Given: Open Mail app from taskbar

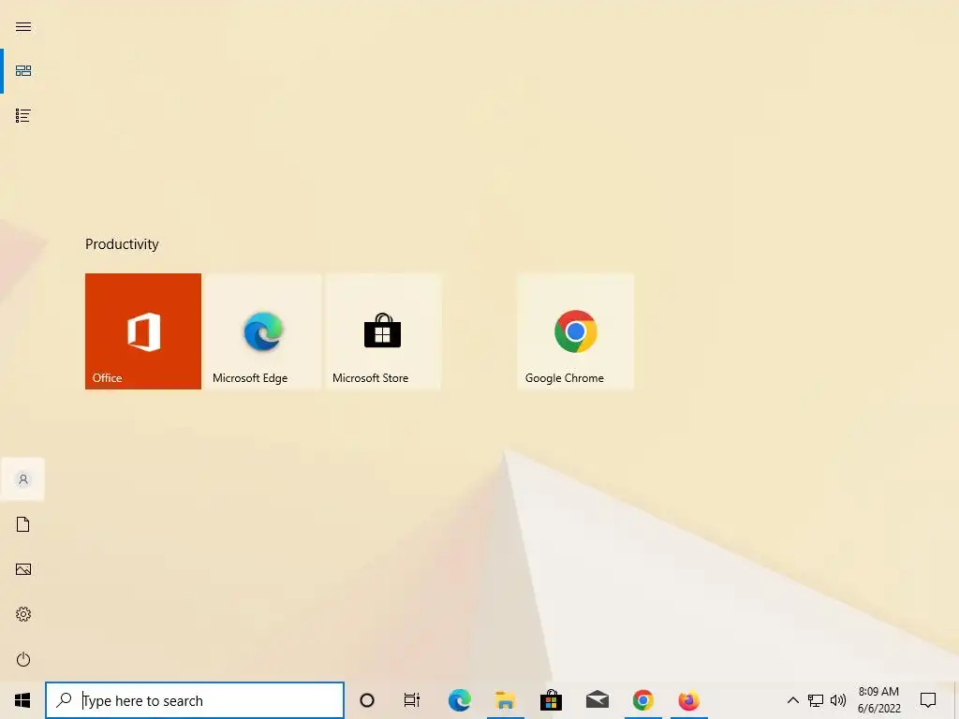Looking at the screenshot, I should pos(597,700).
